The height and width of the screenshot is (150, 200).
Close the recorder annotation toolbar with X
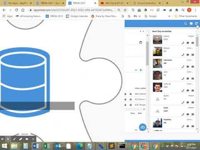click(33, 139)
